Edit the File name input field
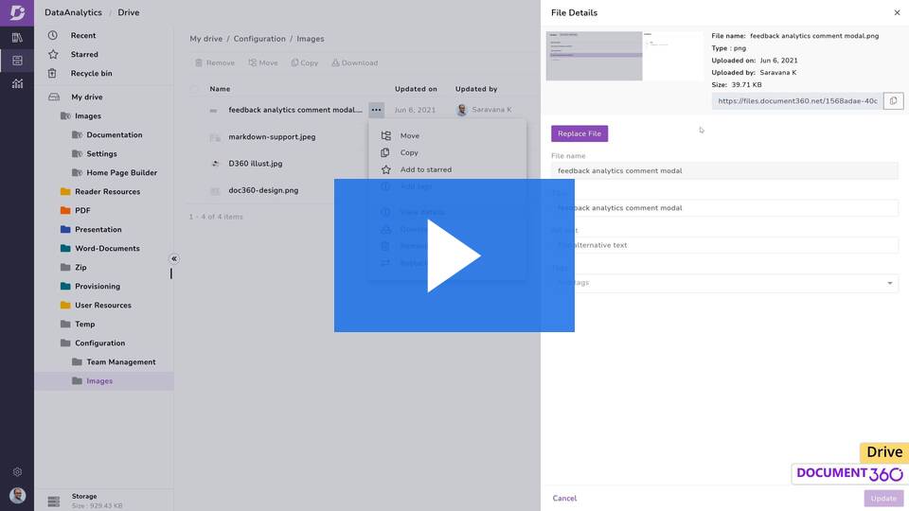Image resolution: width=909 pixels, height=511 pixels. 724,171
